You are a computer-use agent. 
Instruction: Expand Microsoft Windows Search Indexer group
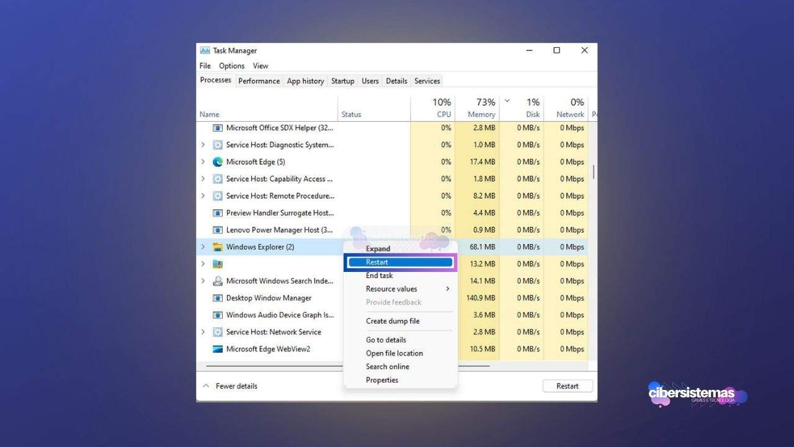click(x=203, y=281)
